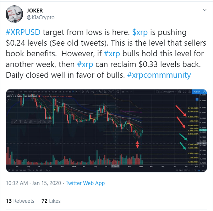Click the chart's drawing tools strip
213x211 pixels.
coord(30,122)
